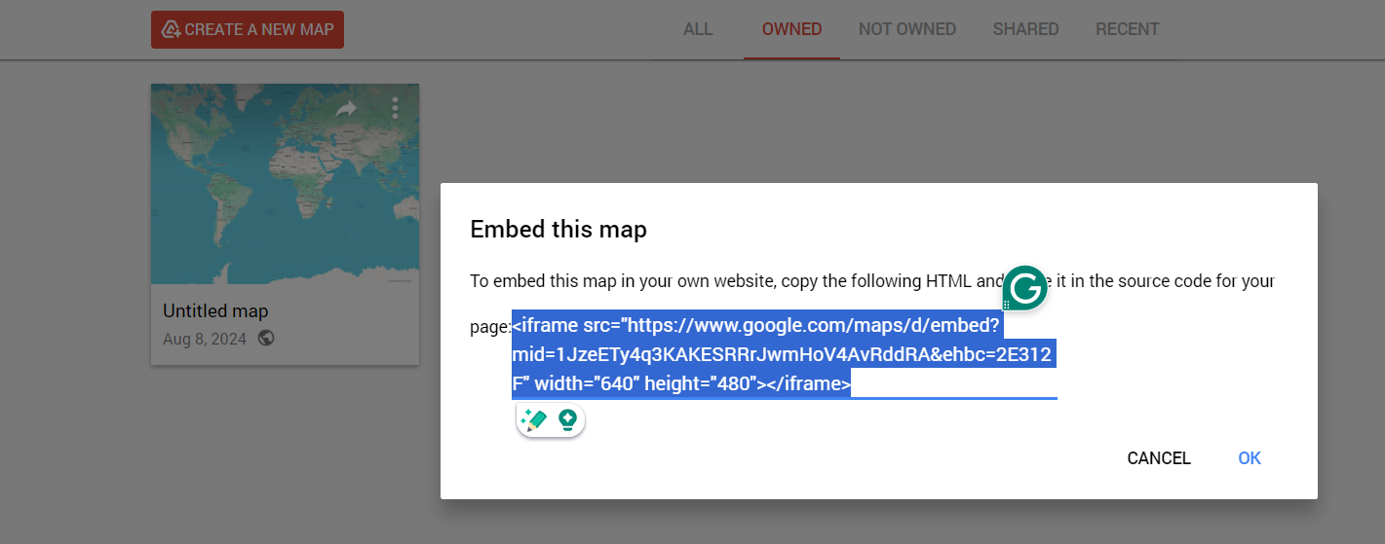Switch to the All tab
The image size is (1385, 544).
[x=698, y=29]
